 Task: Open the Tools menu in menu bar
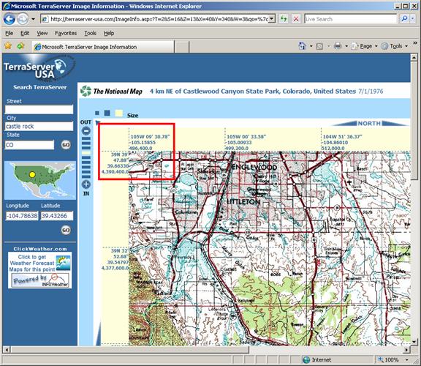(x=90, y=33)
